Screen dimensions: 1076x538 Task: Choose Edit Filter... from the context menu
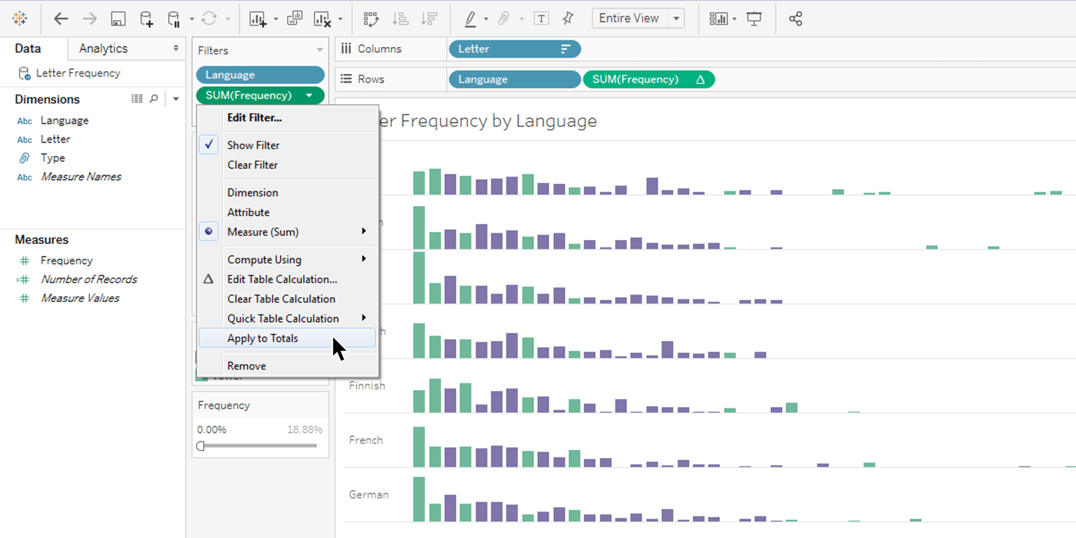[254, 118]
